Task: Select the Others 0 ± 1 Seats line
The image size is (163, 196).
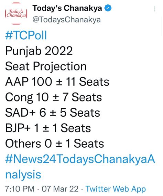Action: [x=55, y=144]
